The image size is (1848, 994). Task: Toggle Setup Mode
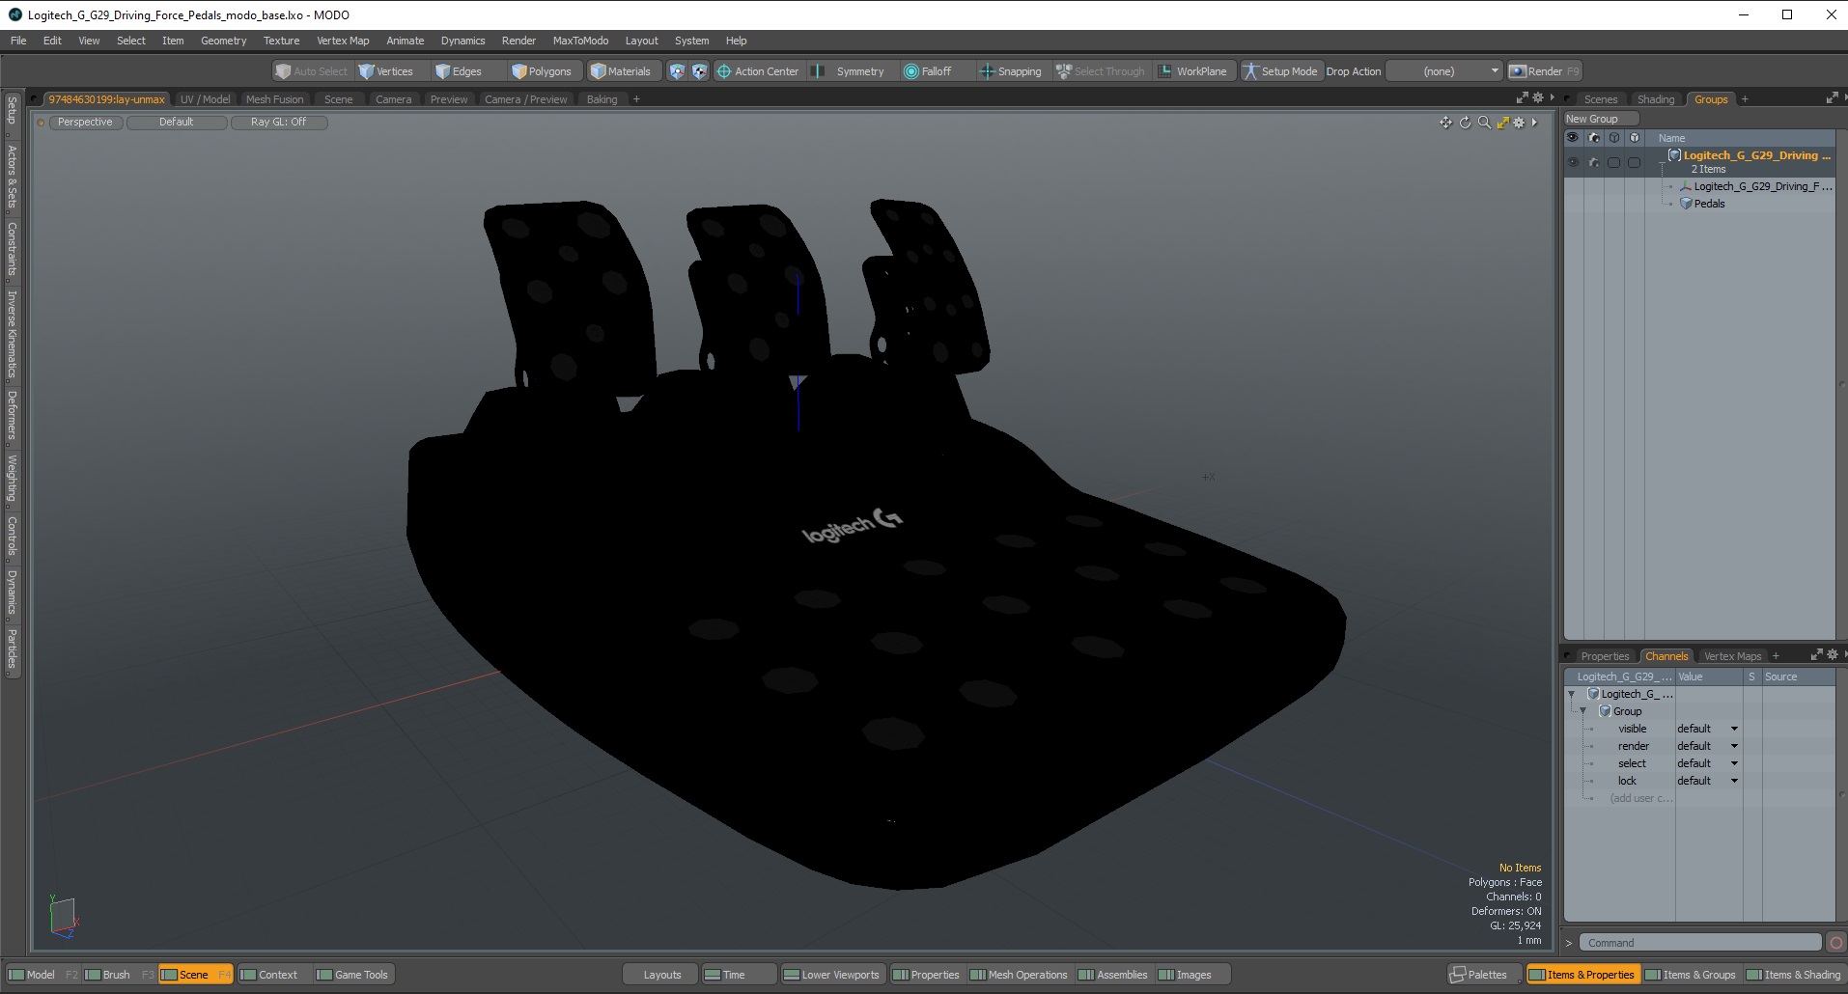coord(1280,71)
